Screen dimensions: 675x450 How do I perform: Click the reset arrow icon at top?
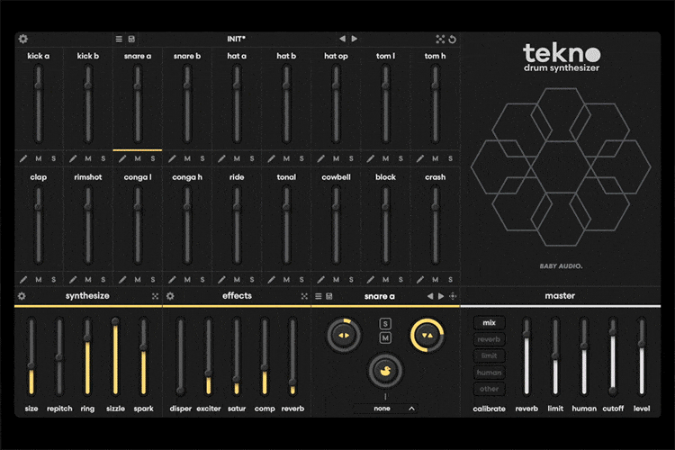pos(453,40)
